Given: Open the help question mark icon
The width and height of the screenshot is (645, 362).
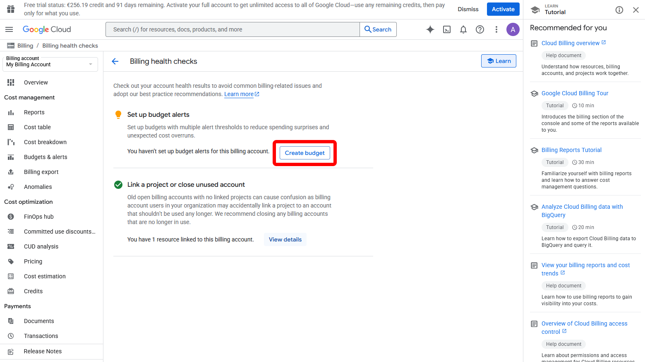Looking at the screenshot, I should pyautogui.click(x=480, y=29).
